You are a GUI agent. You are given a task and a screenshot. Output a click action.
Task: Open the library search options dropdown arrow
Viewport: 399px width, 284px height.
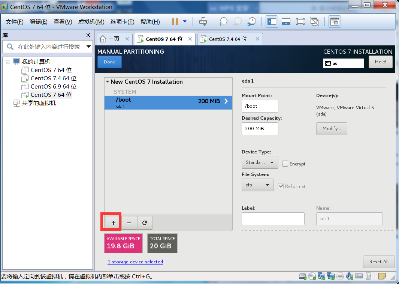click(88, 47)
